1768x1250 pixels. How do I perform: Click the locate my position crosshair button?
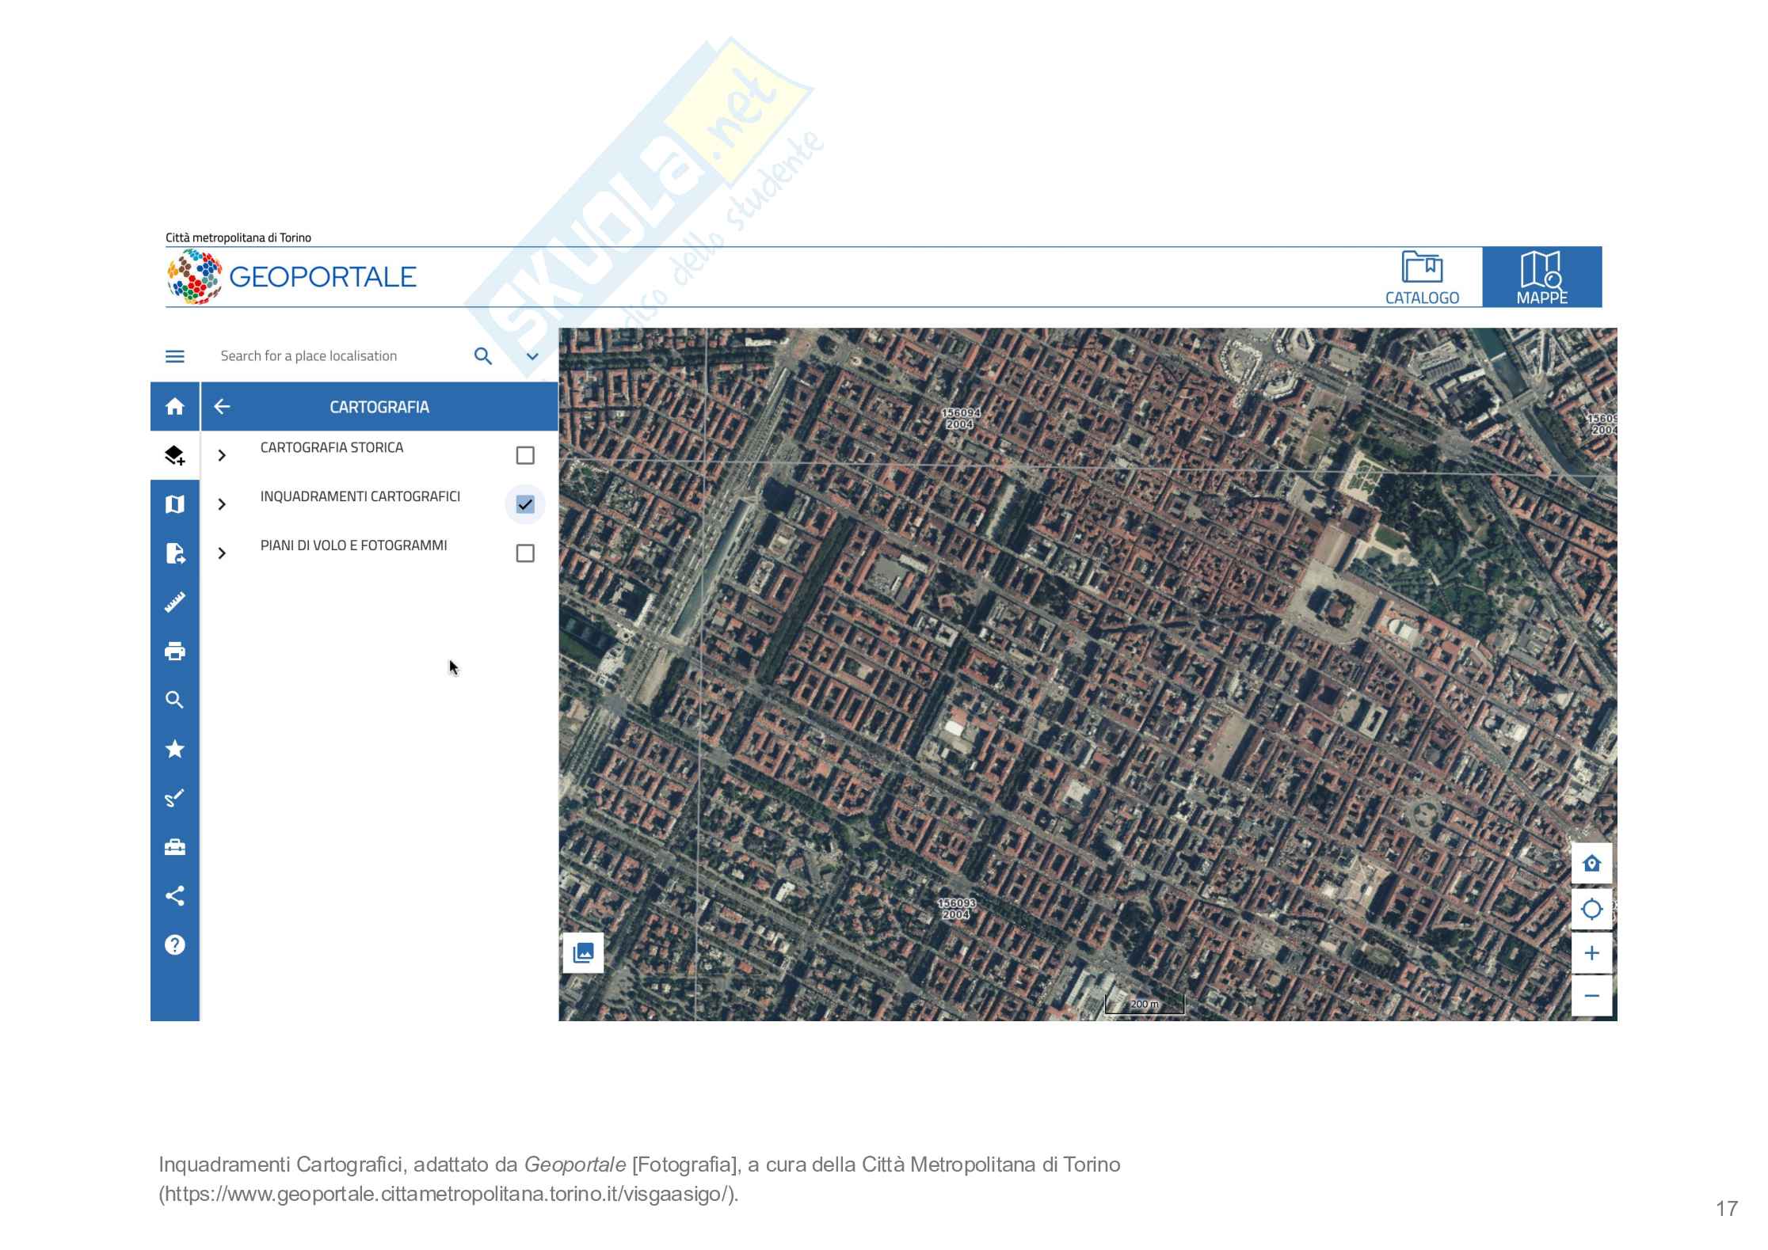(1591, 909)
